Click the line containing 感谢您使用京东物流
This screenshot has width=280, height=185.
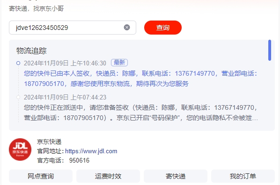tap(106, 84)
